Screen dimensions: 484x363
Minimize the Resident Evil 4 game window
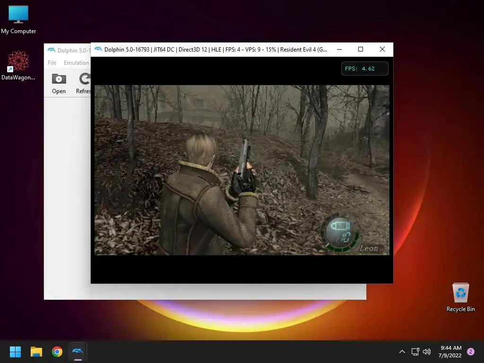click(x=339, y=49)
